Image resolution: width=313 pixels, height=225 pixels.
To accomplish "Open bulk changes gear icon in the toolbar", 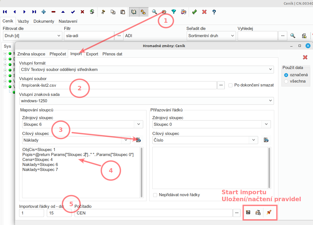I will pos(164,12).
